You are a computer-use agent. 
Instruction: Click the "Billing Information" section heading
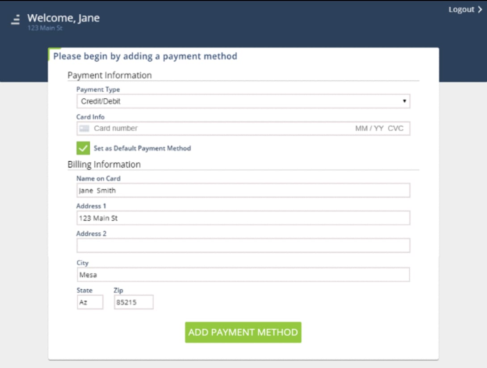point(104,164)
